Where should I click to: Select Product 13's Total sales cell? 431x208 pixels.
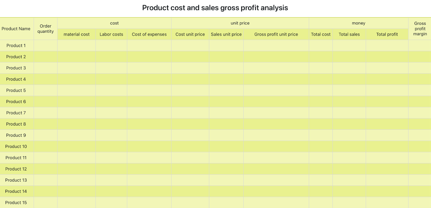click(349, 180)
